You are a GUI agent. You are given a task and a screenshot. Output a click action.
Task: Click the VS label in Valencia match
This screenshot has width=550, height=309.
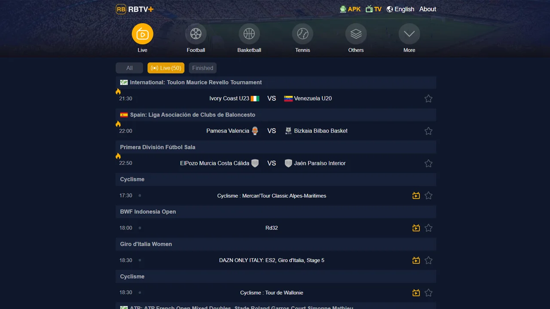tap(272, 131)
